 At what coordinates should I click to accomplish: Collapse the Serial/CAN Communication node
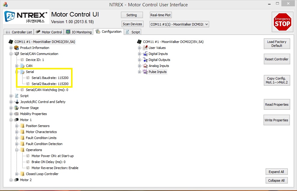pos(11,54)
